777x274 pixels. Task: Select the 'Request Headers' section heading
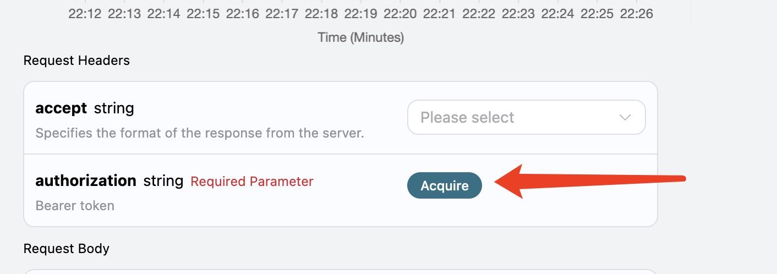pyautogui.click(x=76, y=61)
